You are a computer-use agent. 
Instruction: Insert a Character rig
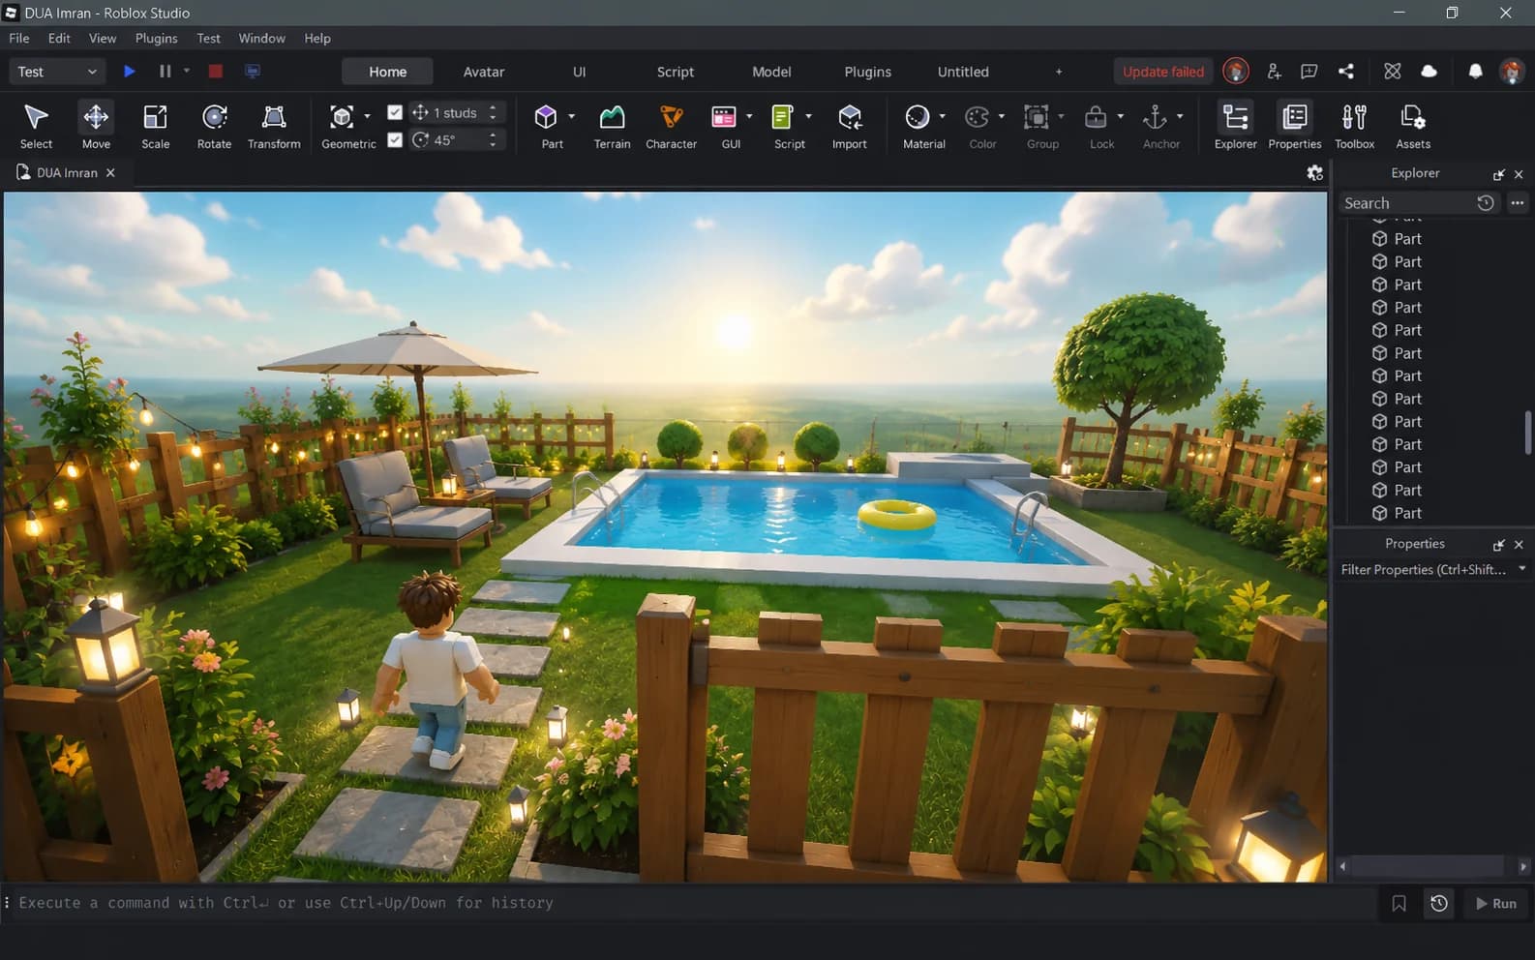(671, 126)
